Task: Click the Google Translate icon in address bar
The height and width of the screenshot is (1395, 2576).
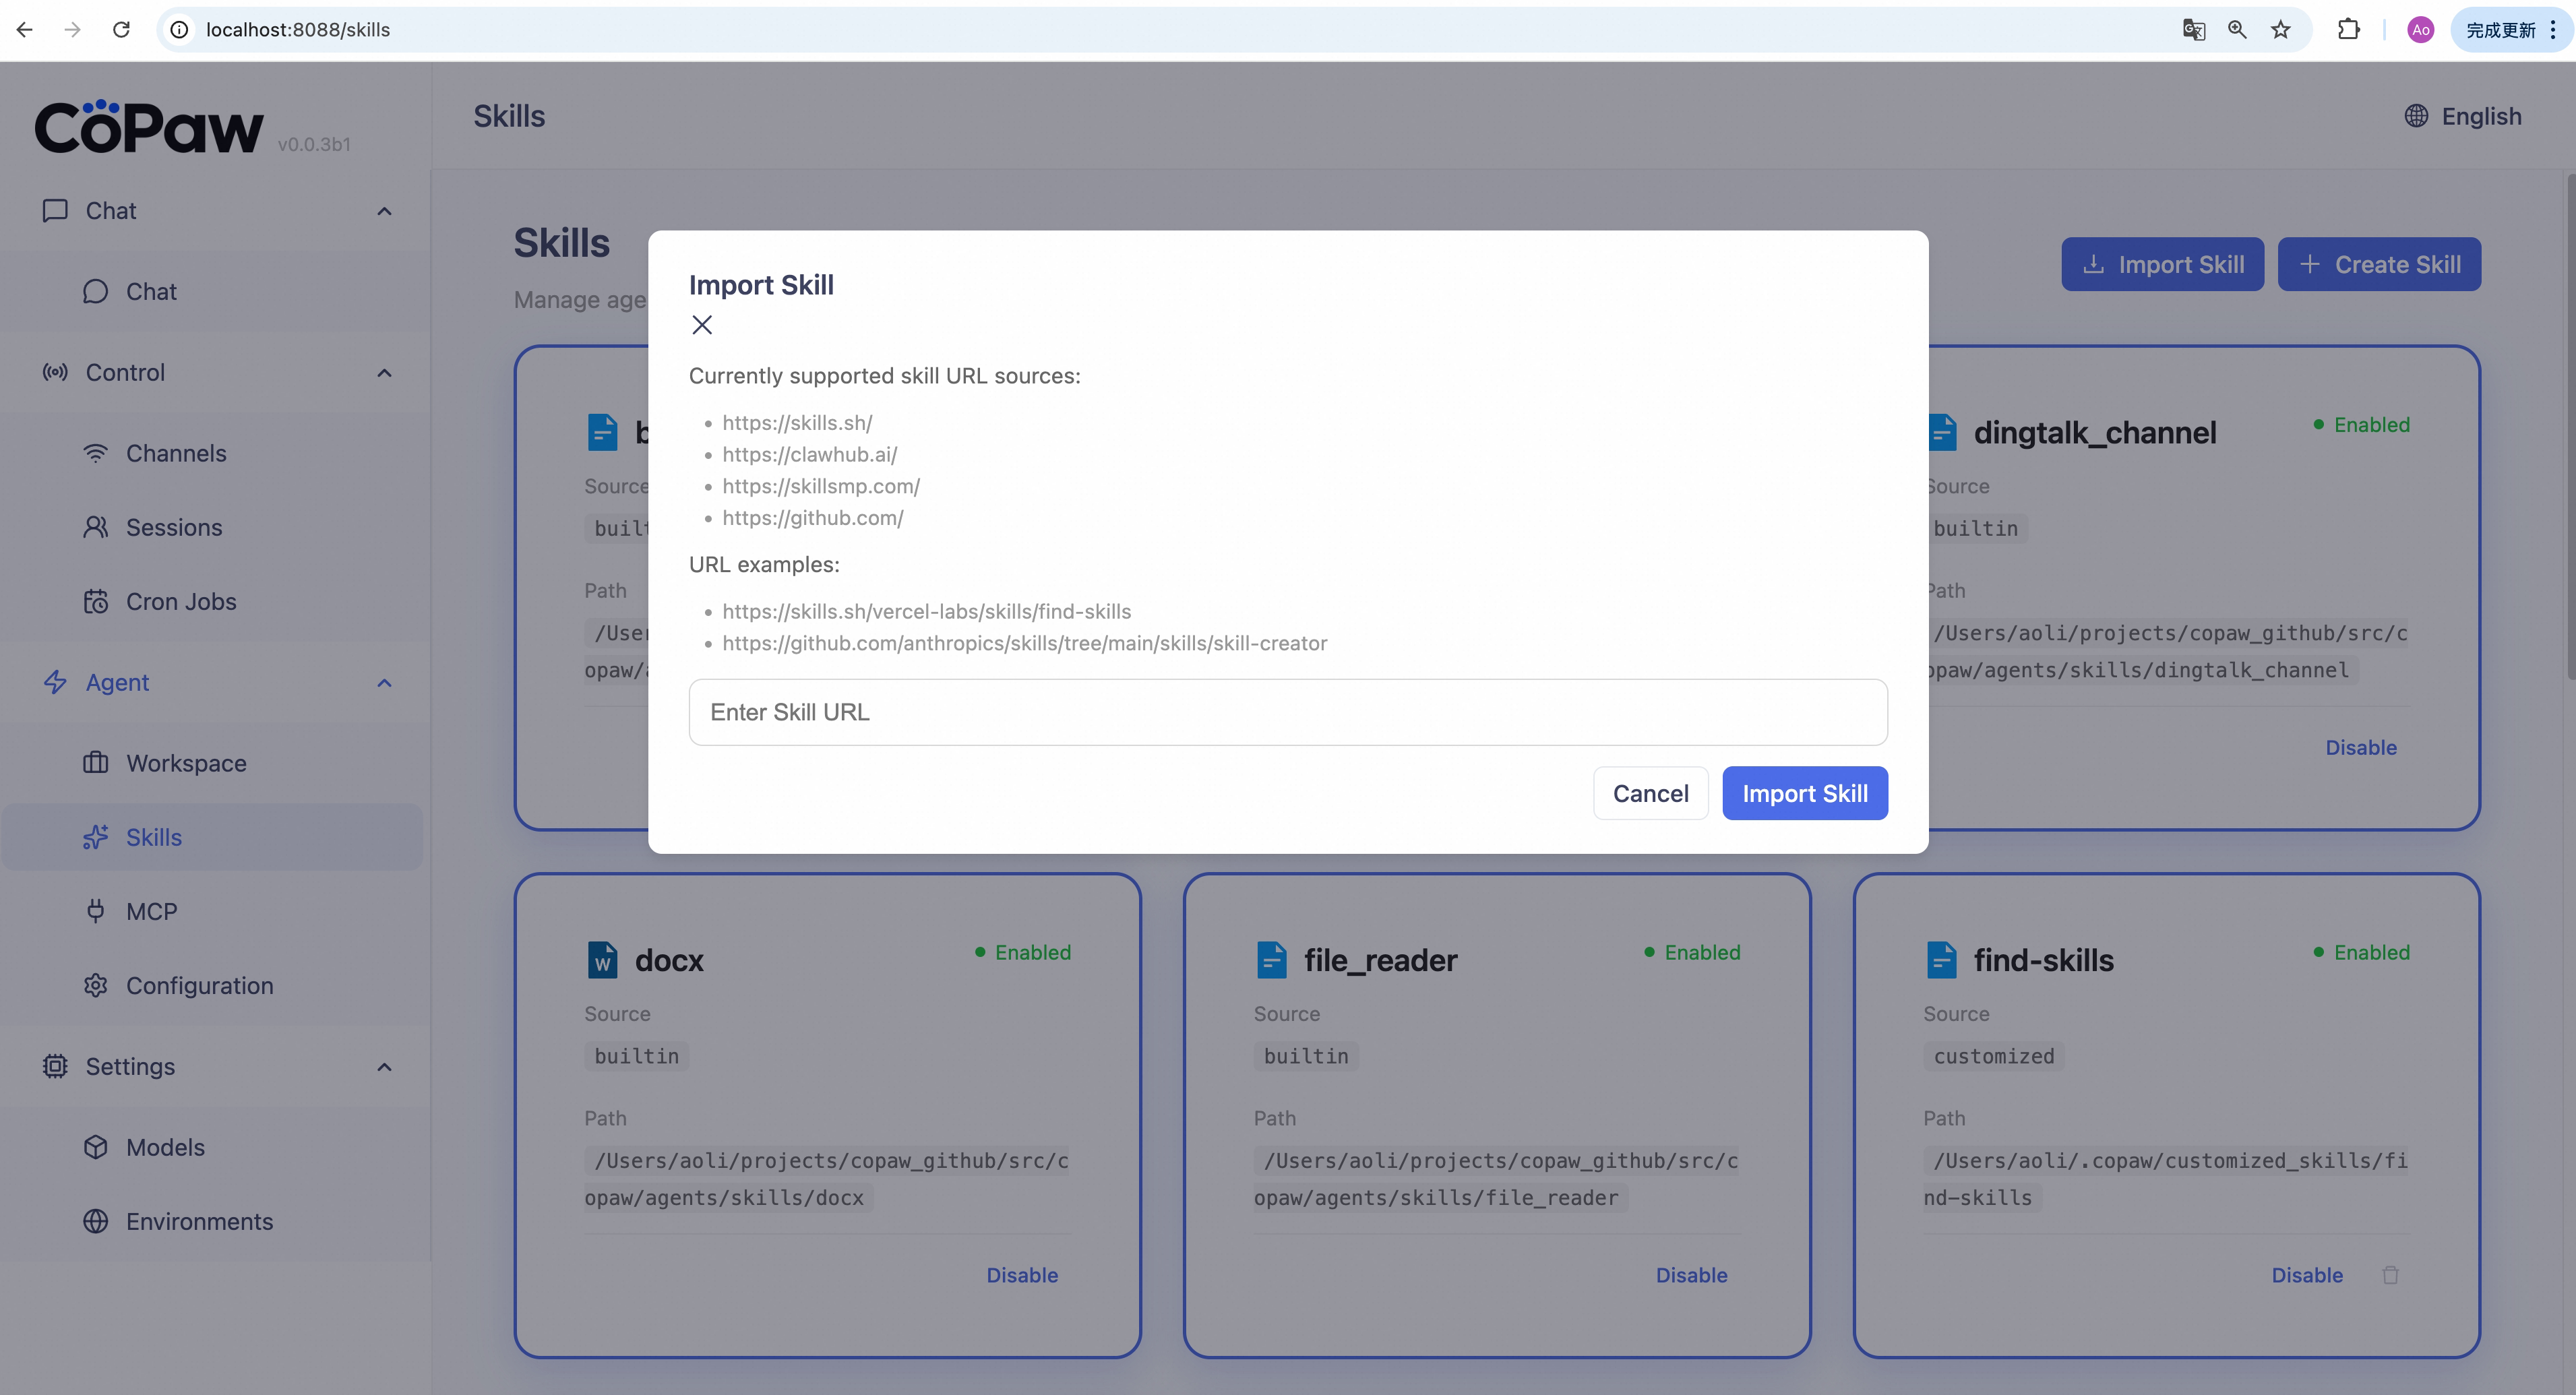Action: coord(2193,30)
